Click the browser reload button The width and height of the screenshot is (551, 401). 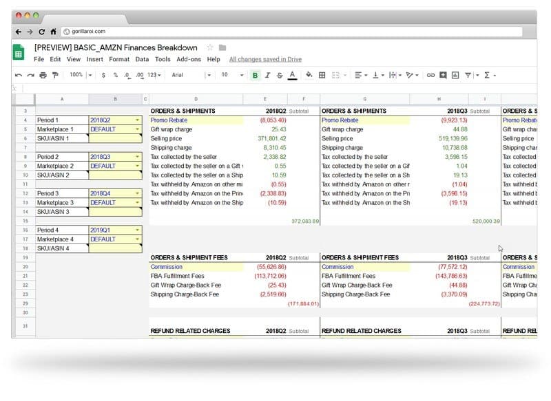[x=42, y=32]
